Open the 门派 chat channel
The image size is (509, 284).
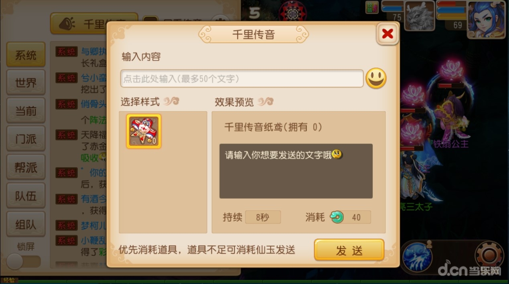pyautogui.click(x=26, y=139)
